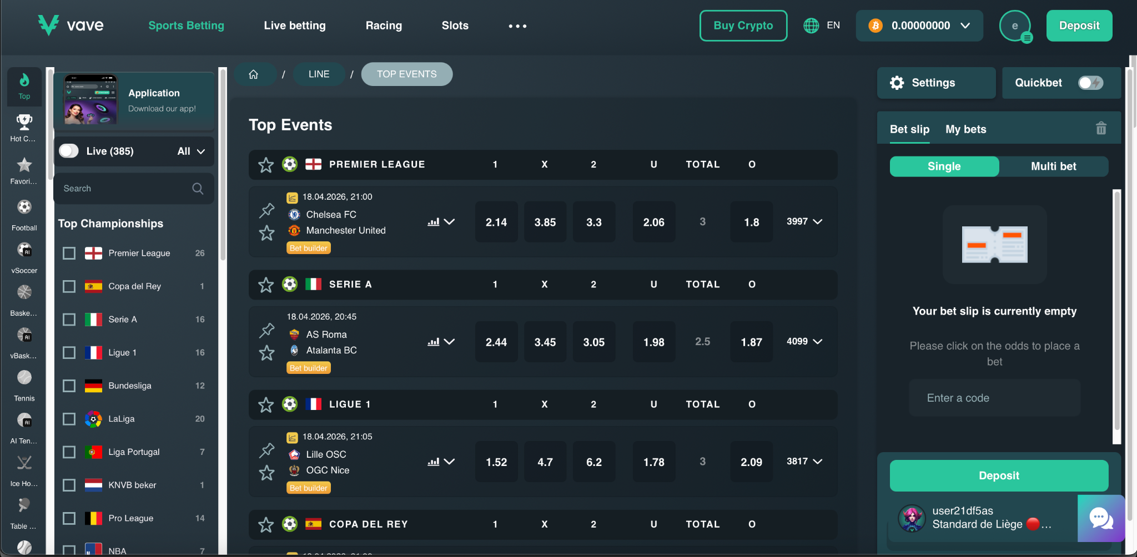Click Buy Crypto button

pos(743,26)
